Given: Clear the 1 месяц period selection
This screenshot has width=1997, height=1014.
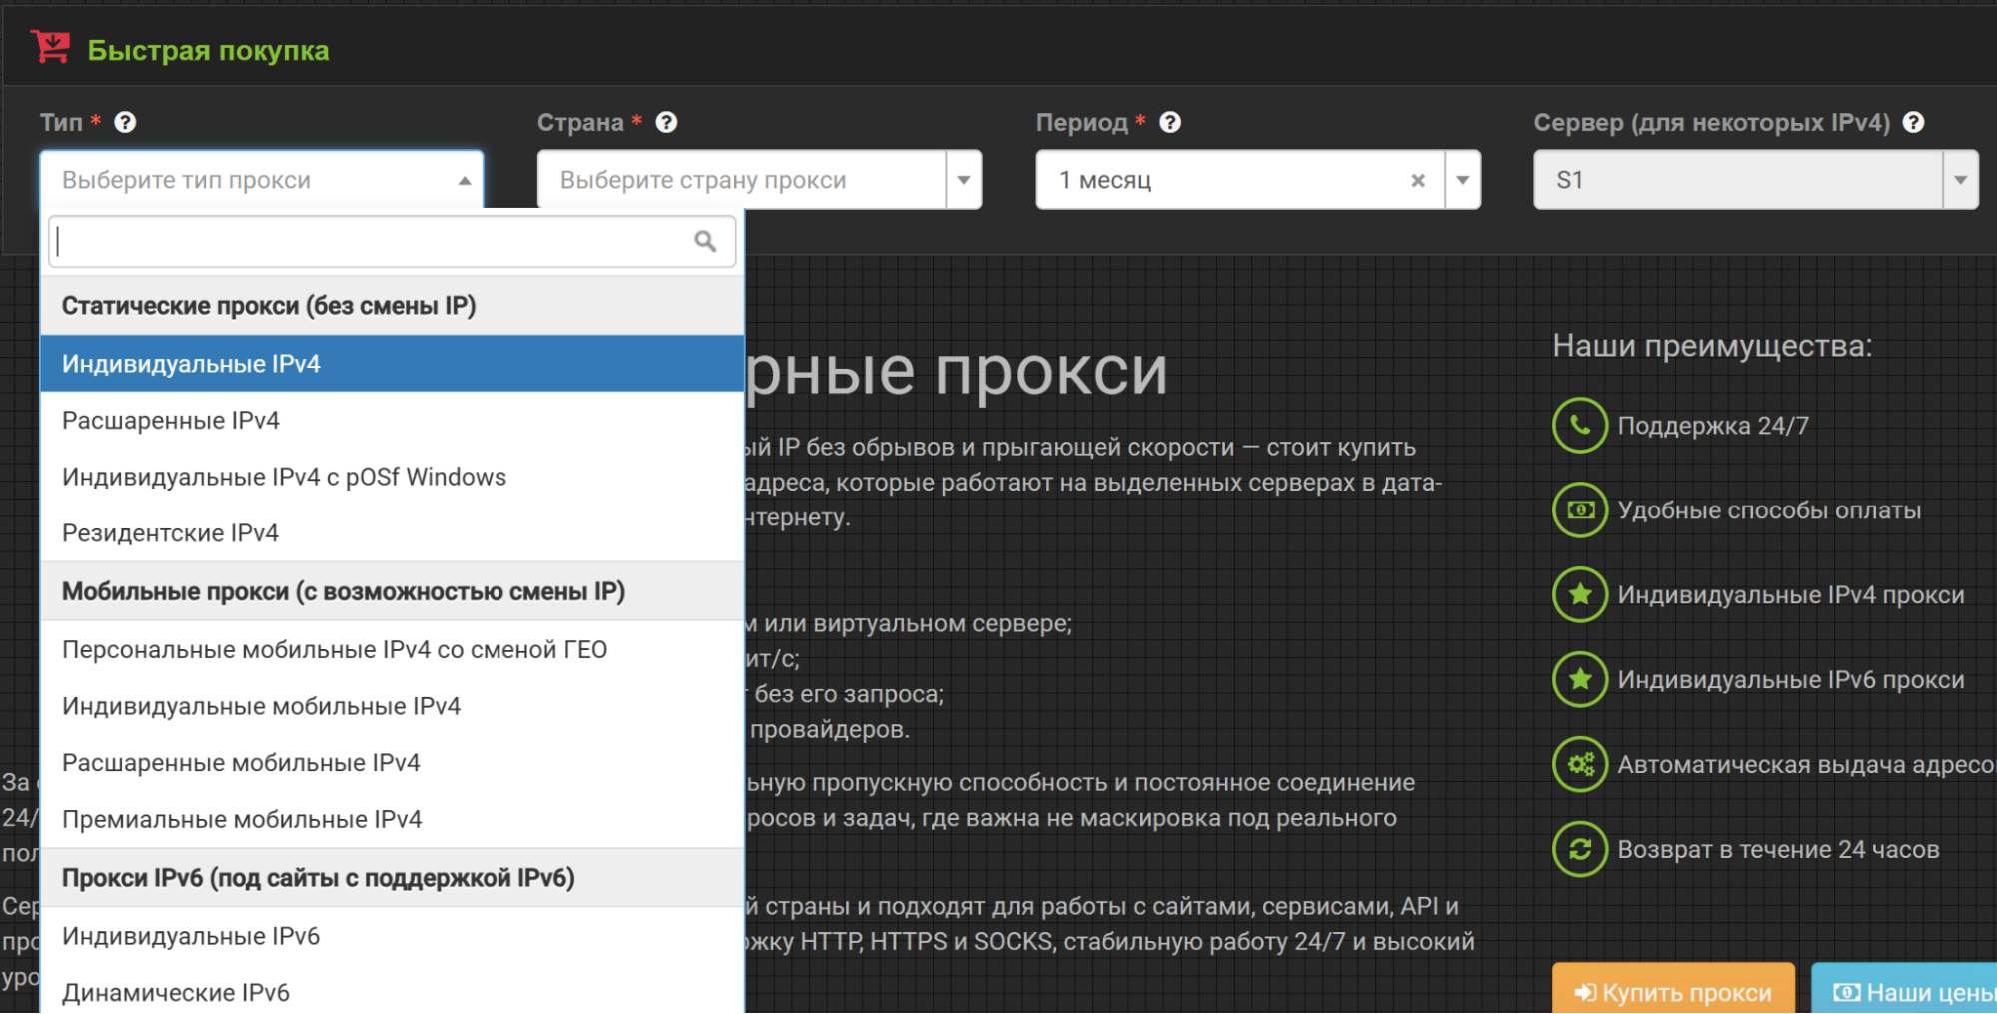Looking at the screenshot, I should (x=1418, y=180).
